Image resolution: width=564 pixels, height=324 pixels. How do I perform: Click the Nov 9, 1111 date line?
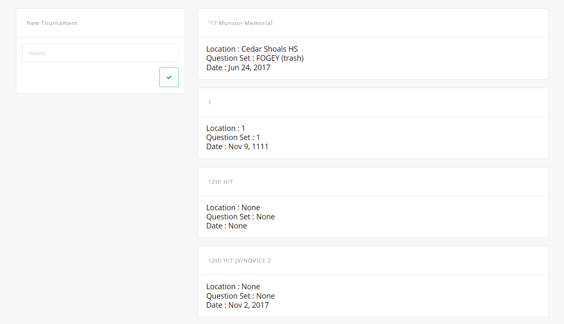click(x=237, y=147)
